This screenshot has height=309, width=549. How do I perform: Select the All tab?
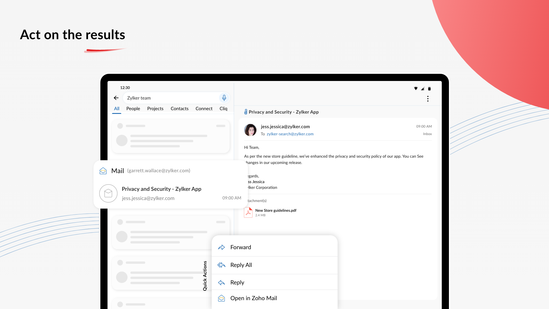click(117, 108)
